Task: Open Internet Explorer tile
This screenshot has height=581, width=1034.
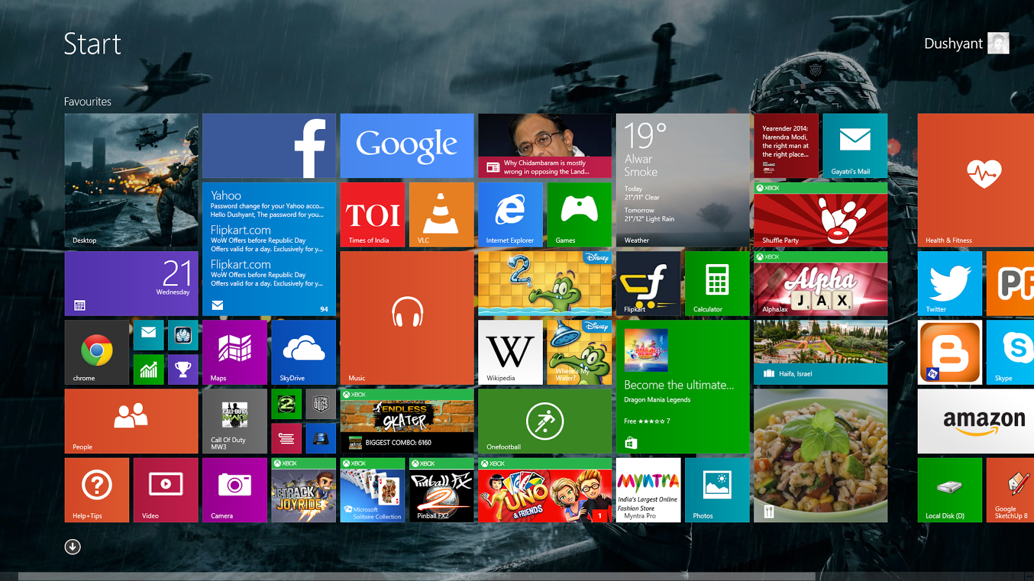Action: coord(511,215)
